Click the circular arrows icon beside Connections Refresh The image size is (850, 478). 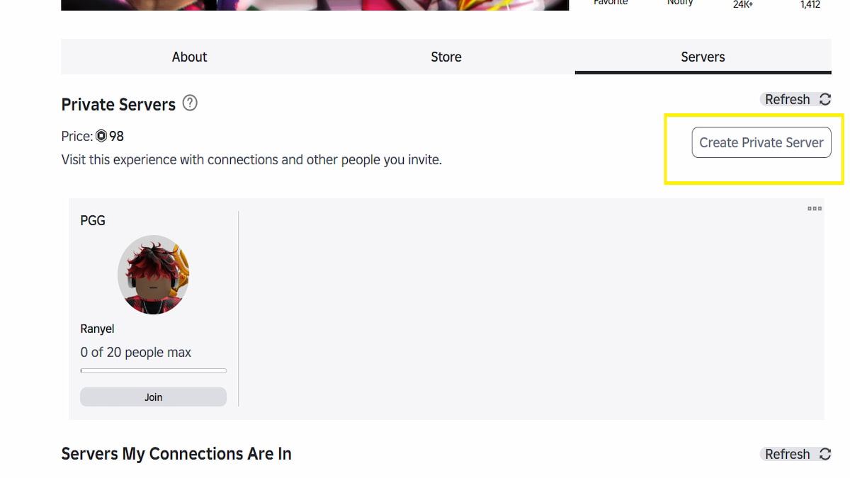pyautogui.click(x=825, y=455)
